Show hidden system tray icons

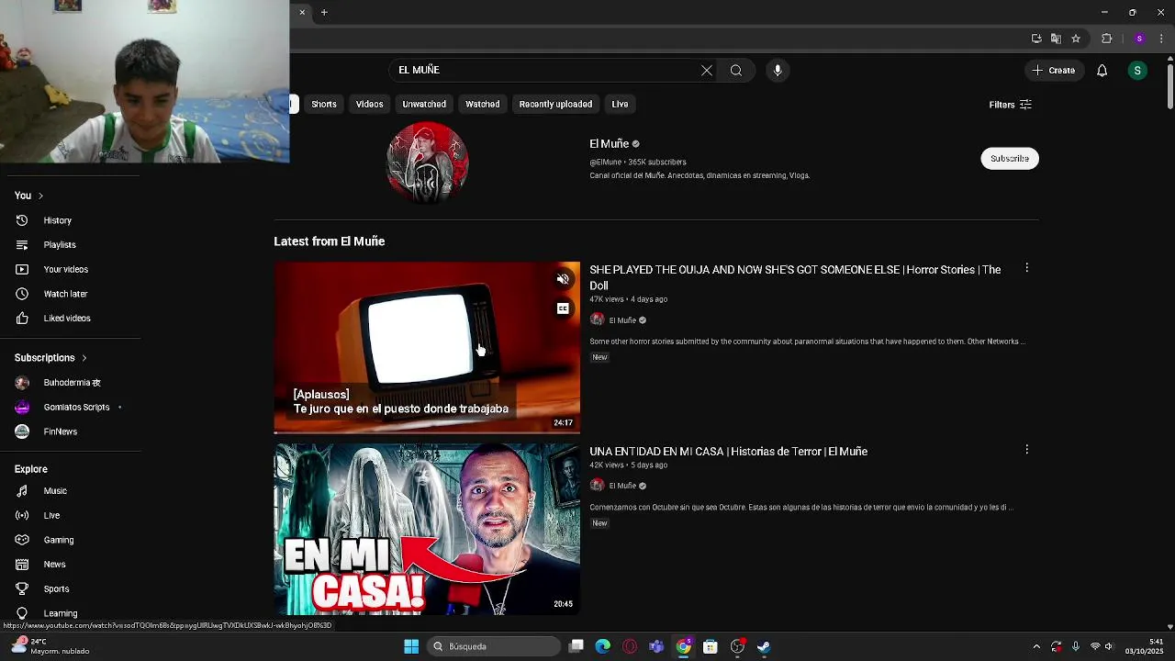point(1036,646)
